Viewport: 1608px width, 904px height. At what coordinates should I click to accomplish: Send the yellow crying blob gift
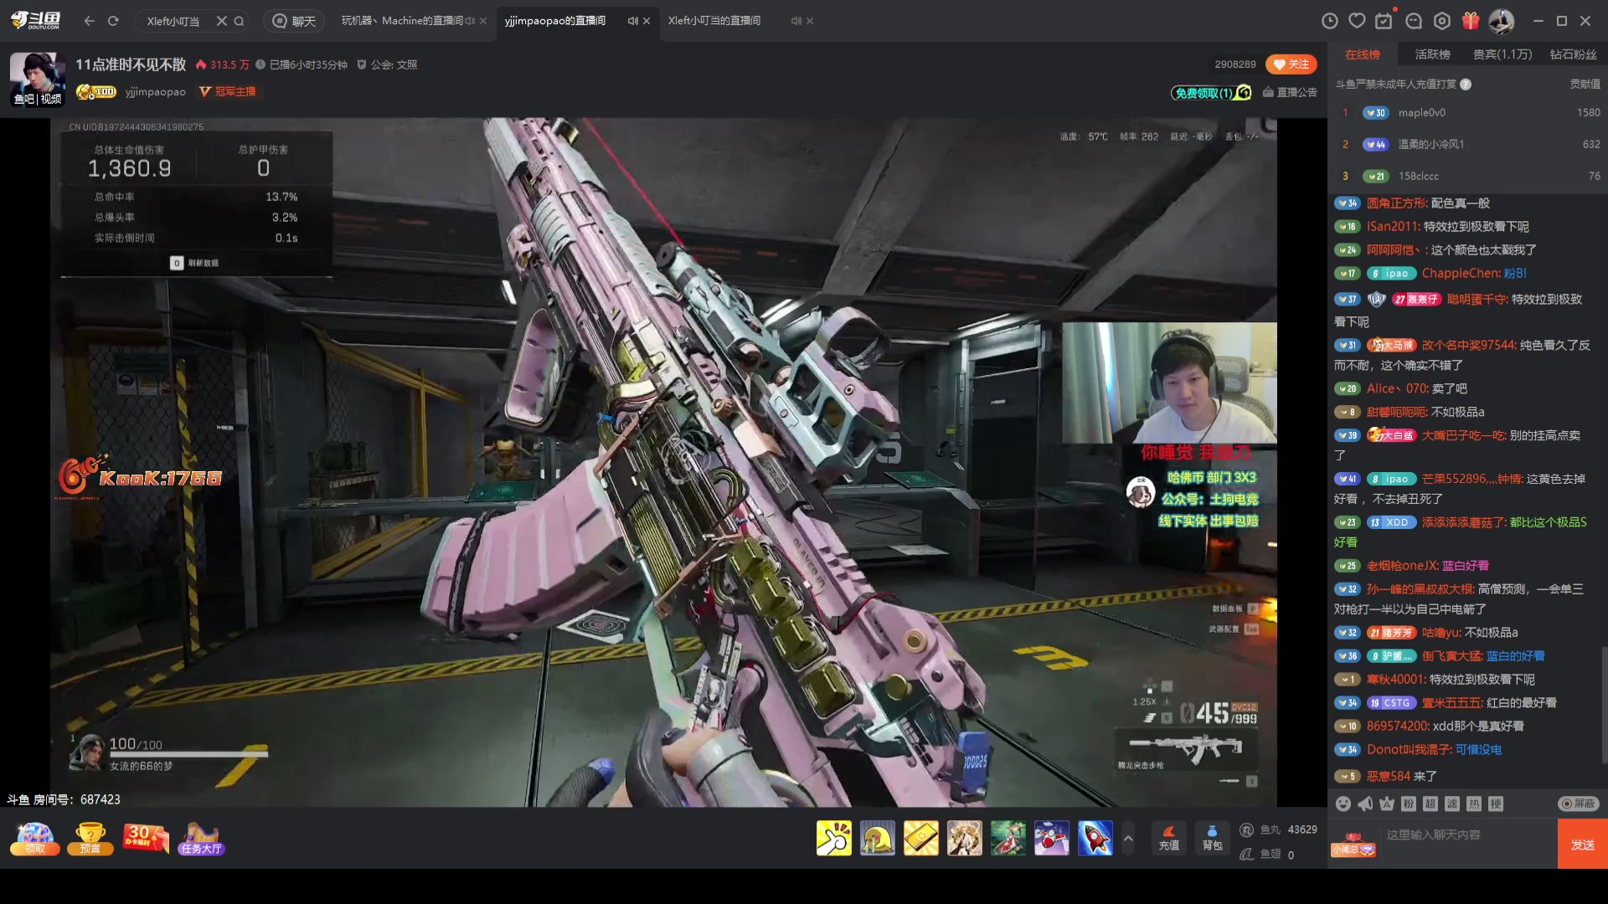tap(877, 838)
